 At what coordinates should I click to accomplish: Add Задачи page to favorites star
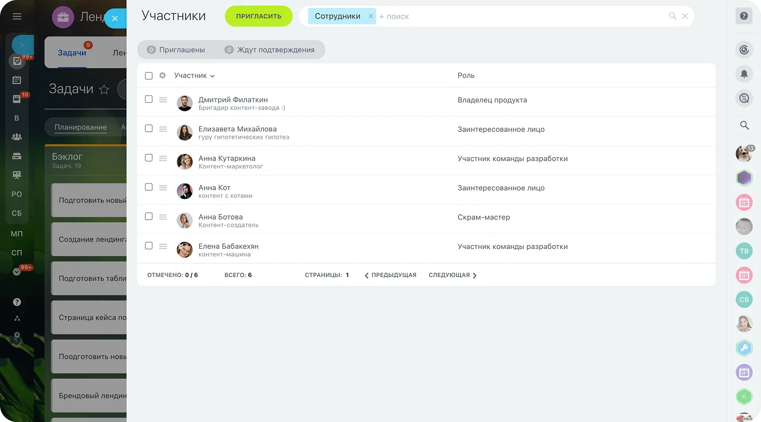[104, 90]
